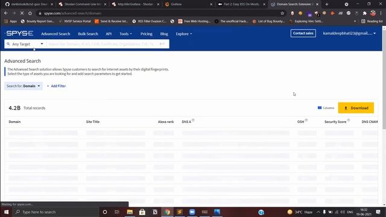Open File Explorer from taskbar
The width and height of the screenshot is (386, 217).
coord(130,212)
